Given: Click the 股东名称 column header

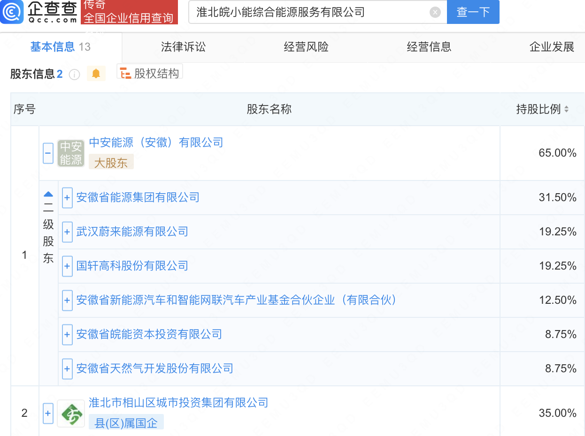Looking at the screenshot, I should click(269, 109).
